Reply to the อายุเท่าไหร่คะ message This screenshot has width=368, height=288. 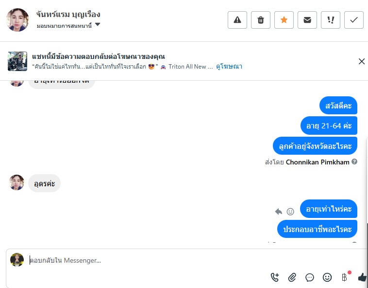pos(279,212)
